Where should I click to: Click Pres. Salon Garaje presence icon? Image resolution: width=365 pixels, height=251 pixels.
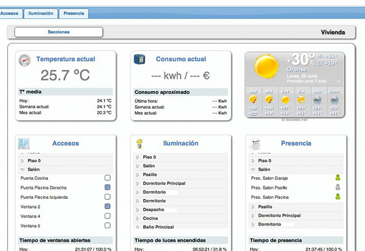338,178
